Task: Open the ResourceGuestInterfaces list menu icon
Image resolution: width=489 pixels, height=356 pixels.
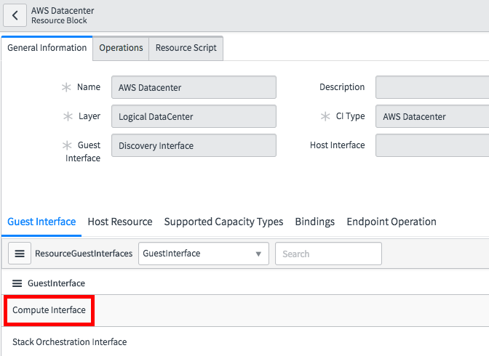Action: [20, 254]
